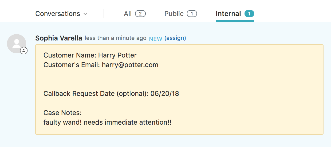Click the NEW status label
Image resolution: width=331 pixels, height=147 pixels.
click(156, 39)
